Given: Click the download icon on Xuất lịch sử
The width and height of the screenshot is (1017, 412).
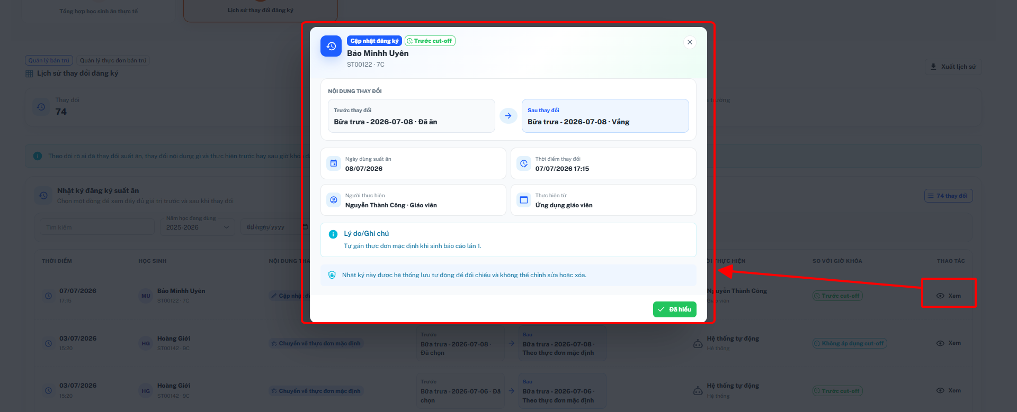Looking at the screenshot, I should pos(933,67).
